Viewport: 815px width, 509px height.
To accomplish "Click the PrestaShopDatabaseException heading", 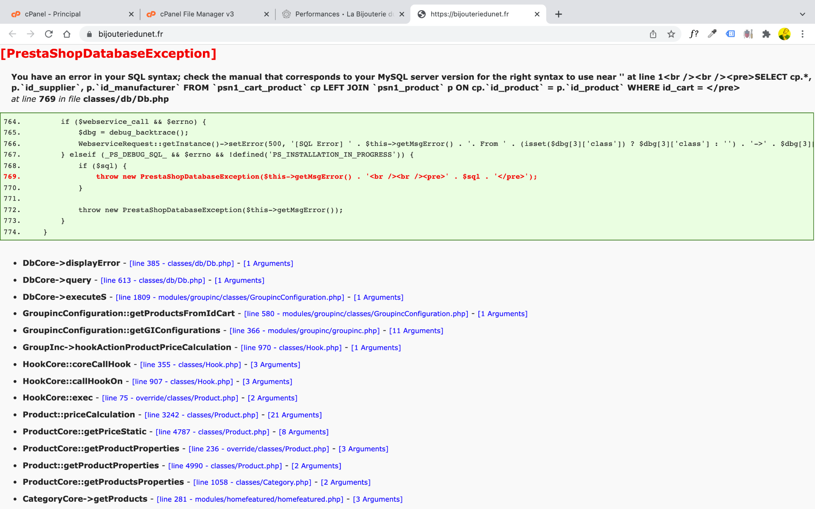I will 109,53.
